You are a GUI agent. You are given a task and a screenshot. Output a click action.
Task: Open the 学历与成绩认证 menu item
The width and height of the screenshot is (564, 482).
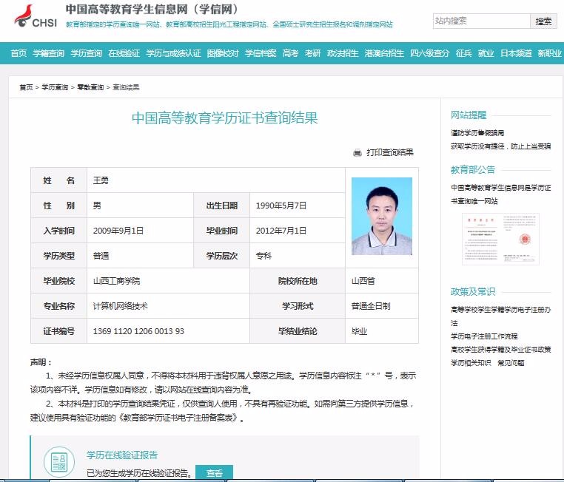tap(173, 53)
